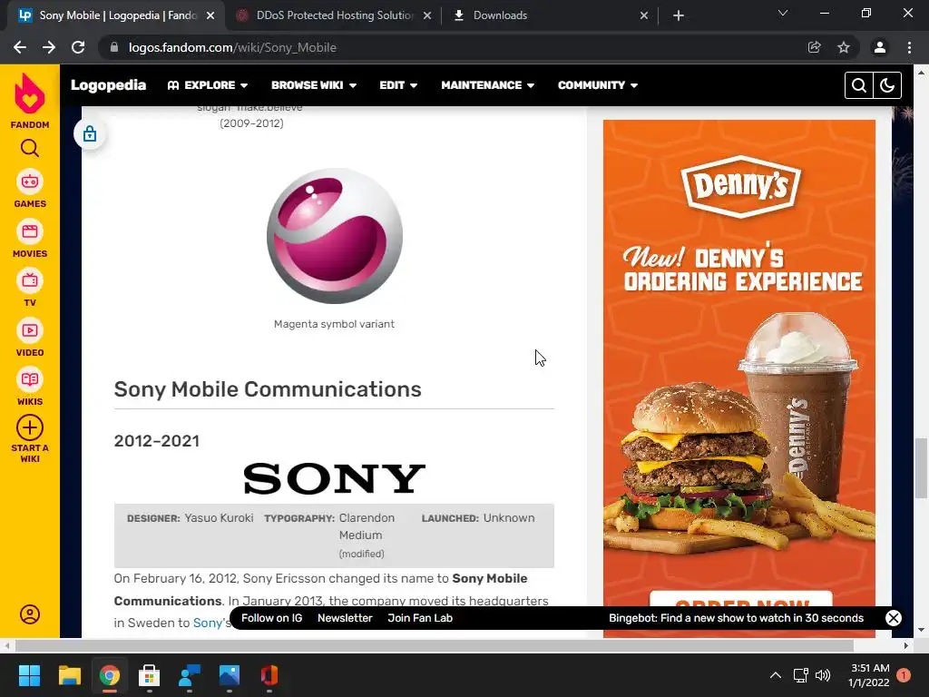929x697 pixels.
Task: Click the page lock protection icon
Action: pyautogui.click(x=90, y=134)
